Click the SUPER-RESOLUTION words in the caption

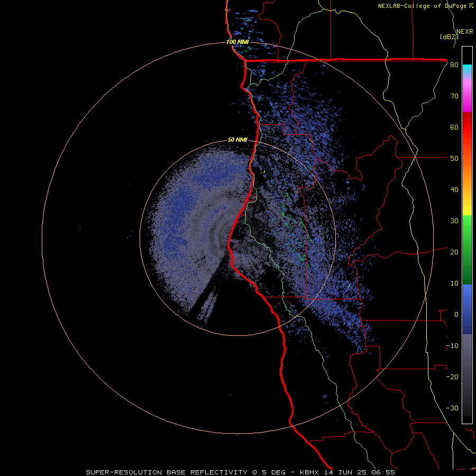coord(124,472)
